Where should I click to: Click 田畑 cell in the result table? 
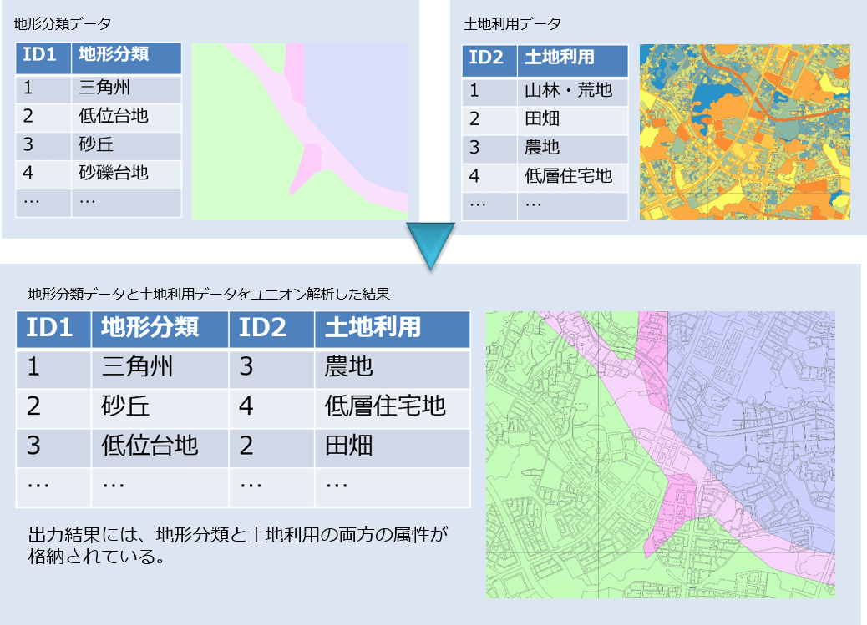(349, 446)
